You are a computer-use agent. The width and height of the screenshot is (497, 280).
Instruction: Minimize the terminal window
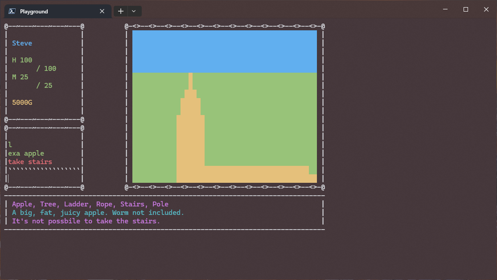[x=445, y=9]
